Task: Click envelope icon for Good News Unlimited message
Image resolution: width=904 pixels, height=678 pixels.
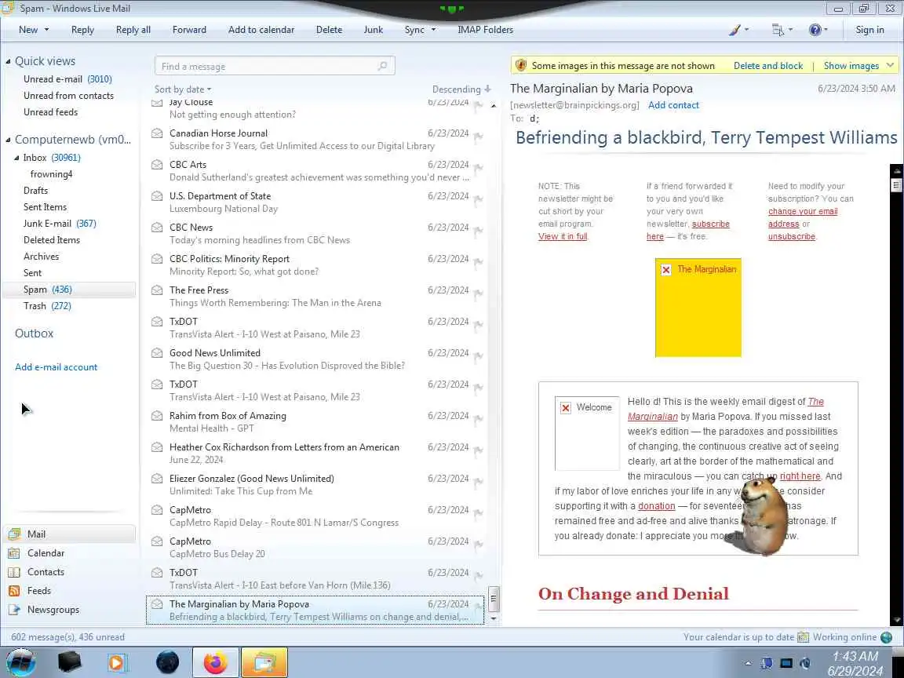Action: point(156,353)
